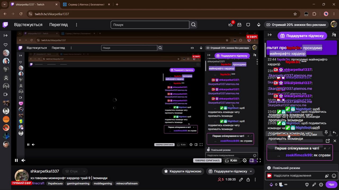Screen dimensions: 339x190
Task: Select the gamingstreaming tag
Action: point(78,183)
